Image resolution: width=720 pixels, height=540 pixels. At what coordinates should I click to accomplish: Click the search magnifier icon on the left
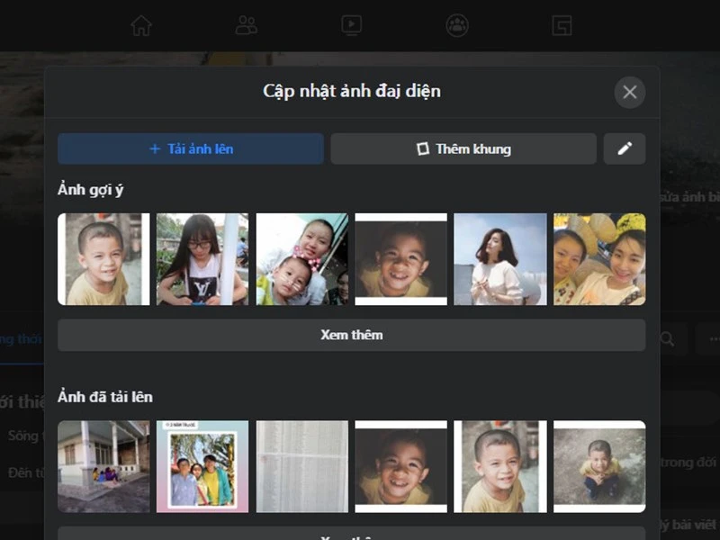(x=667, y=339)
